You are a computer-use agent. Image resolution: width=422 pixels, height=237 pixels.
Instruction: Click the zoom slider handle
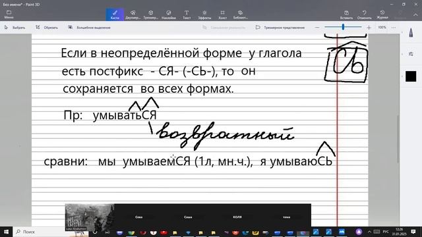coord(343,27)
